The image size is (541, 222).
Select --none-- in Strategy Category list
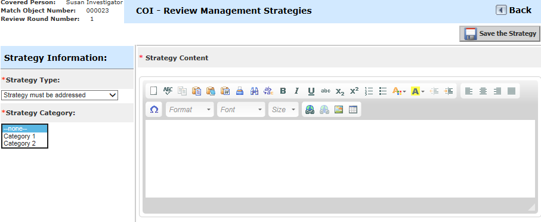(x=24, y=129)
